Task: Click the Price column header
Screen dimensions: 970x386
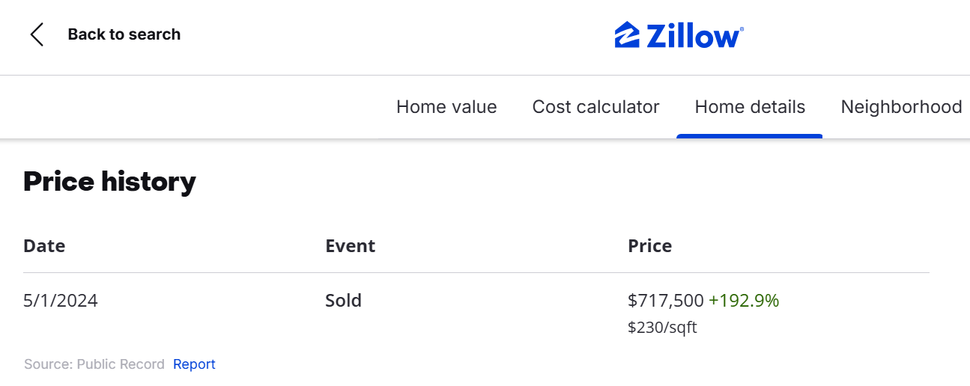Action: pyautogui.click(x=649, y=245)
